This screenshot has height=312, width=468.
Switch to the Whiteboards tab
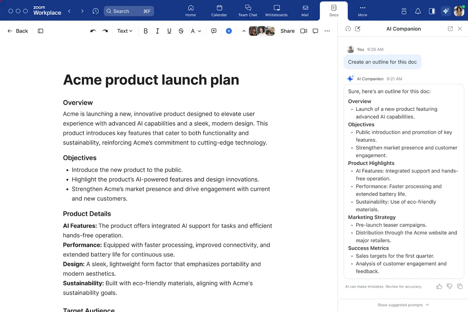coord(277,11)
